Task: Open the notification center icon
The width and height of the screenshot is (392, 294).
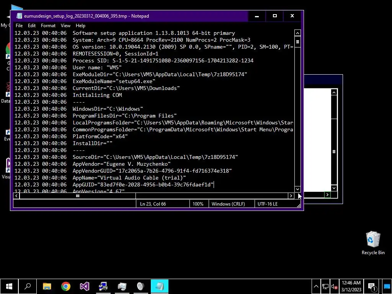Action: 372,286
